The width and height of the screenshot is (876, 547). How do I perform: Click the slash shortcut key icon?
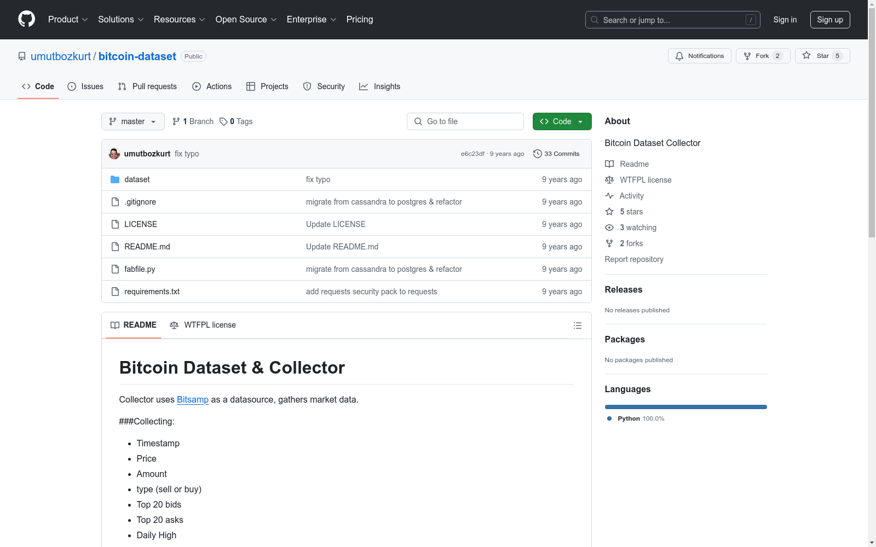(751, 20)
